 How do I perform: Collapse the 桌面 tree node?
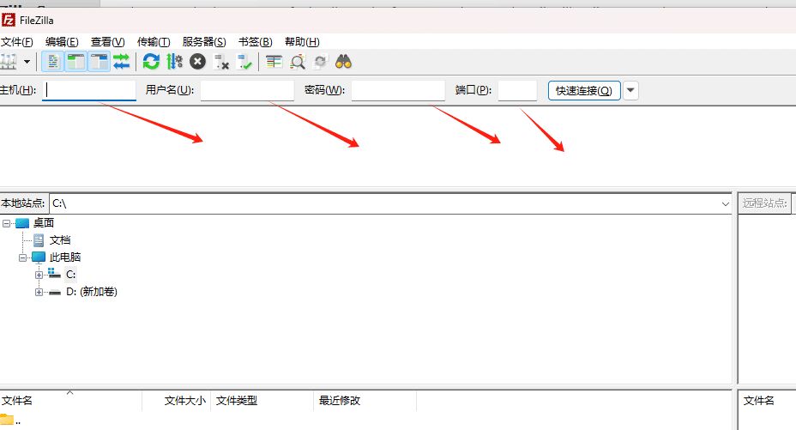6,223
